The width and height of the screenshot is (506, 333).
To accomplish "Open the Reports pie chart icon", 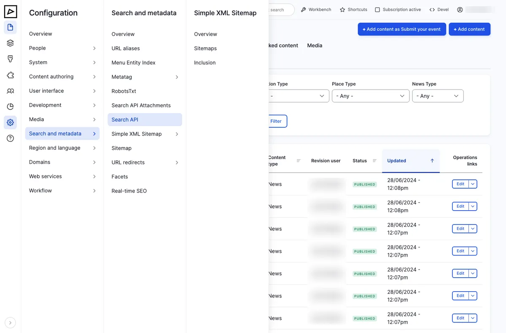I will 11,106.
